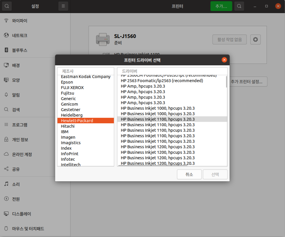This screenshot has width=285, height=237.
Task: Select IBM manufacturer
Action: click(x=85, y=132)
